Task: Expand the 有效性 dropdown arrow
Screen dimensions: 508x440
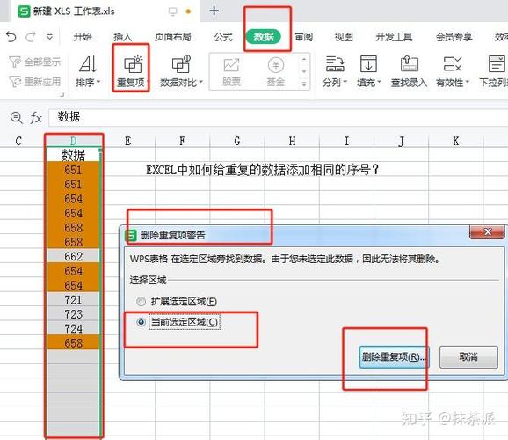Action: point(468,82)
